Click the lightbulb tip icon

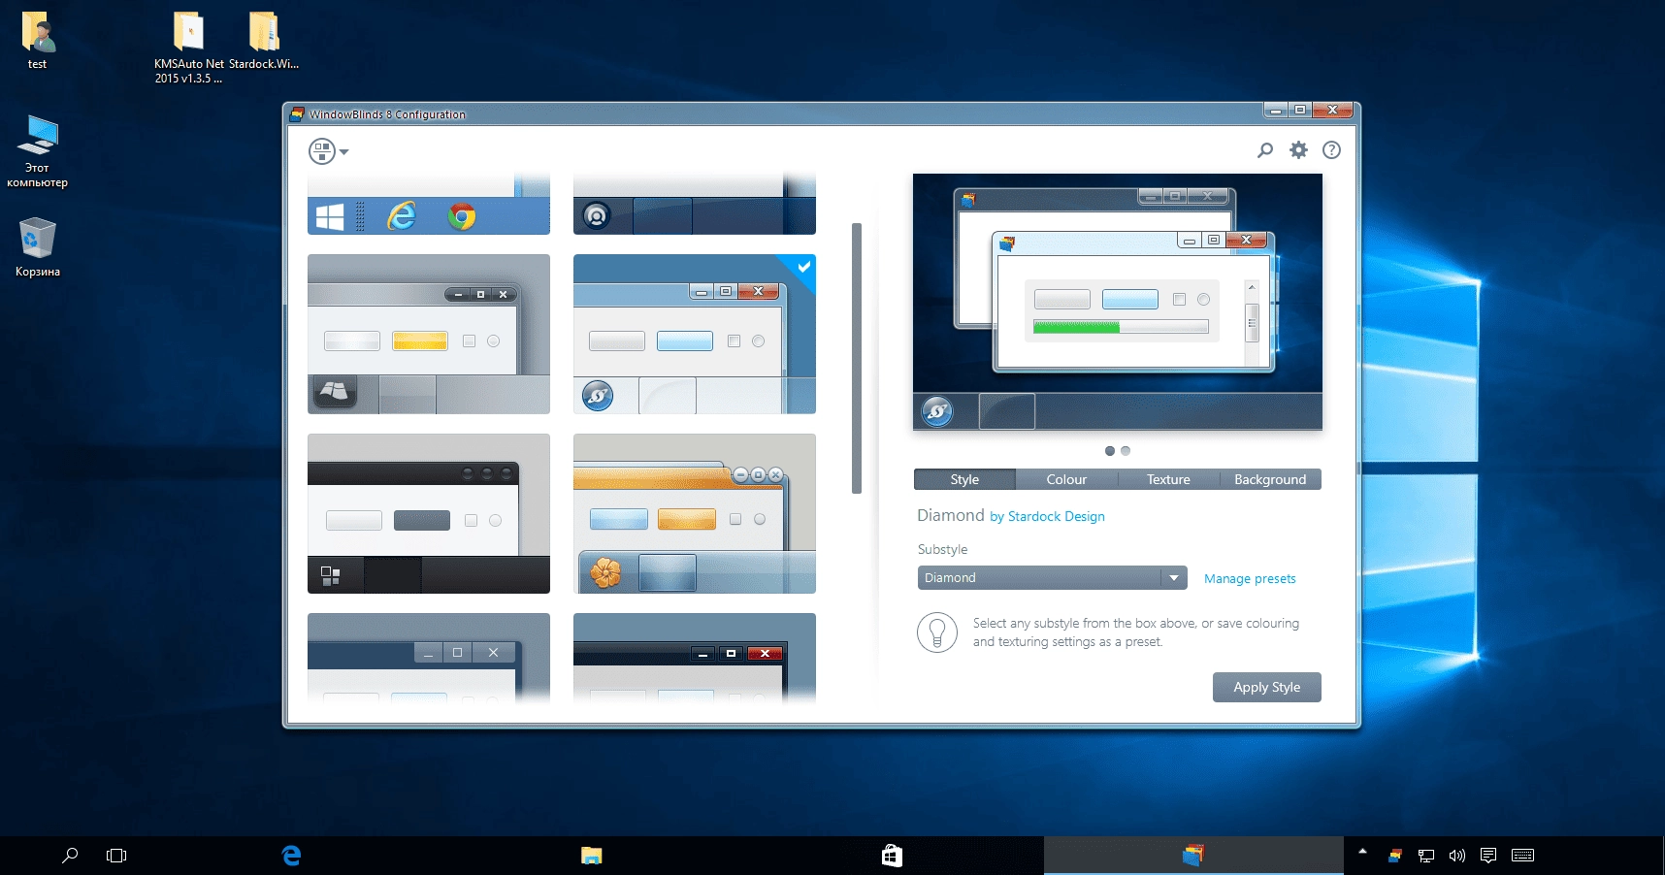[x=937, y=632]
